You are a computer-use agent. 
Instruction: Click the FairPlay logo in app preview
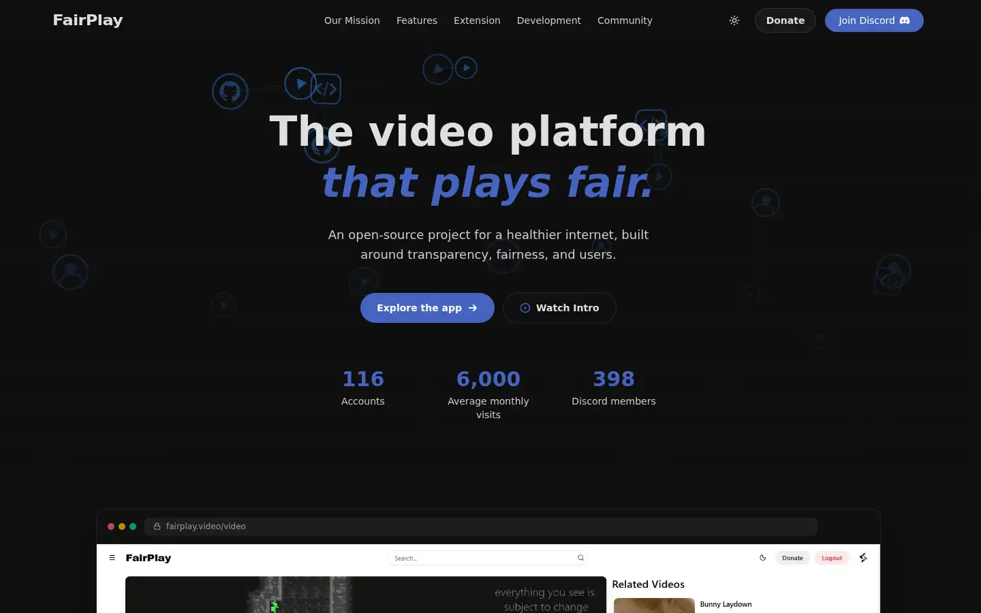tap(149, 558)
